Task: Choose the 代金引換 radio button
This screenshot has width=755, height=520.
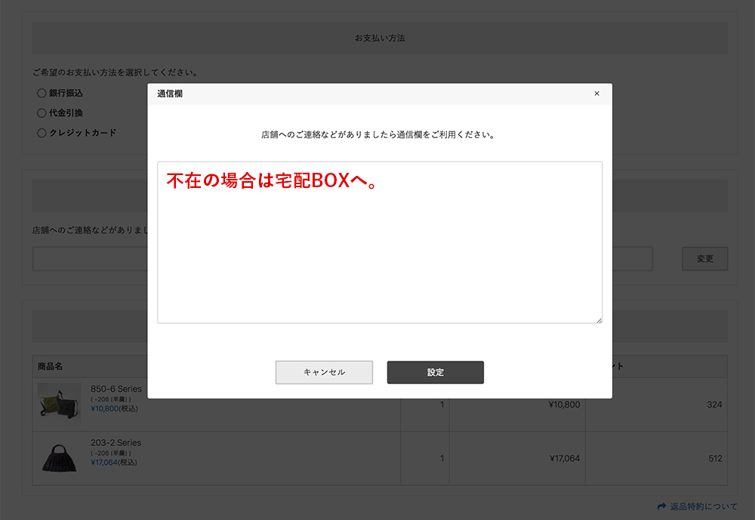Action: tap(42, 113)
